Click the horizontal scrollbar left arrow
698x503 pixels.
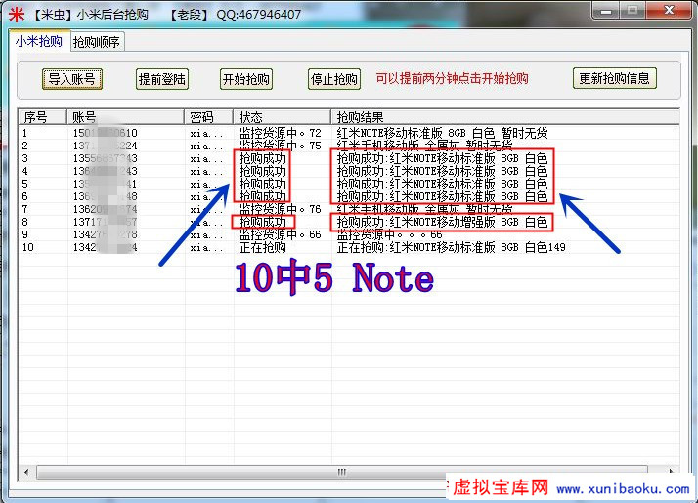click(x=25, y=472)
